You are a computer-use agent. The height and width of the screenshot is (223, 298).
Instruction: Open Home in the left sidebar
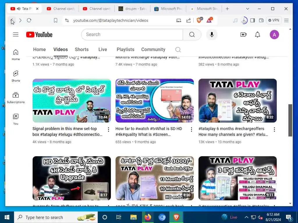(16, 55)
